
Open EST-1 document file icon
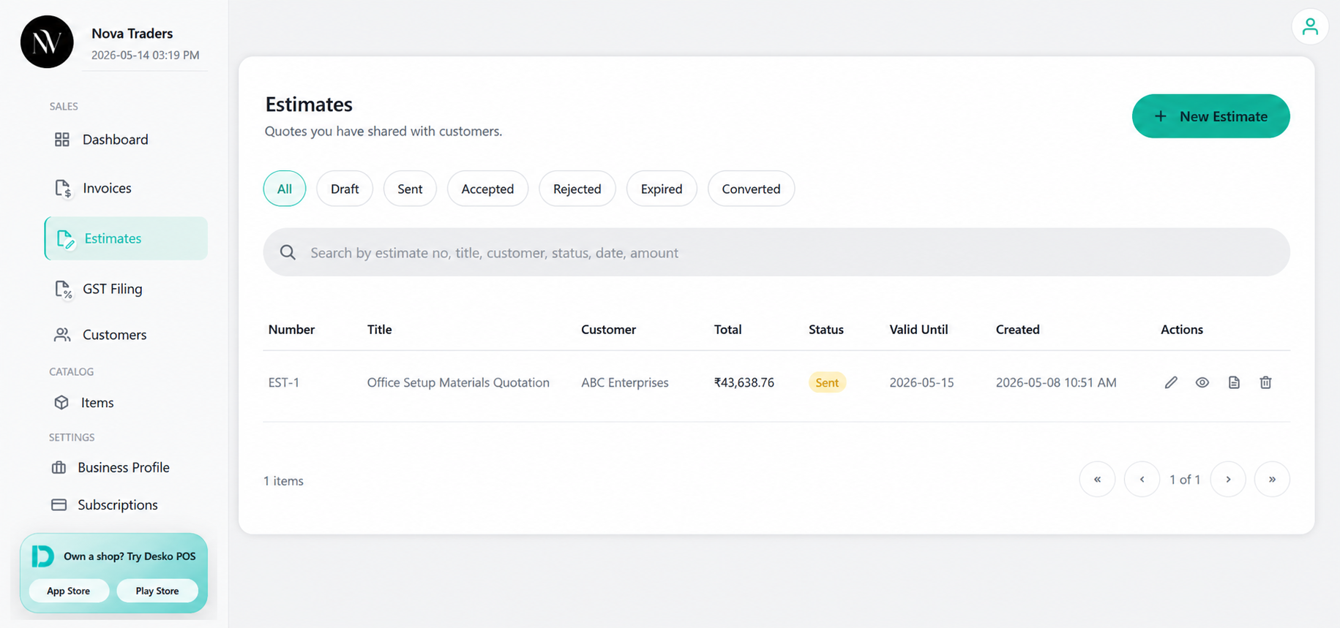coord(1234,382)
